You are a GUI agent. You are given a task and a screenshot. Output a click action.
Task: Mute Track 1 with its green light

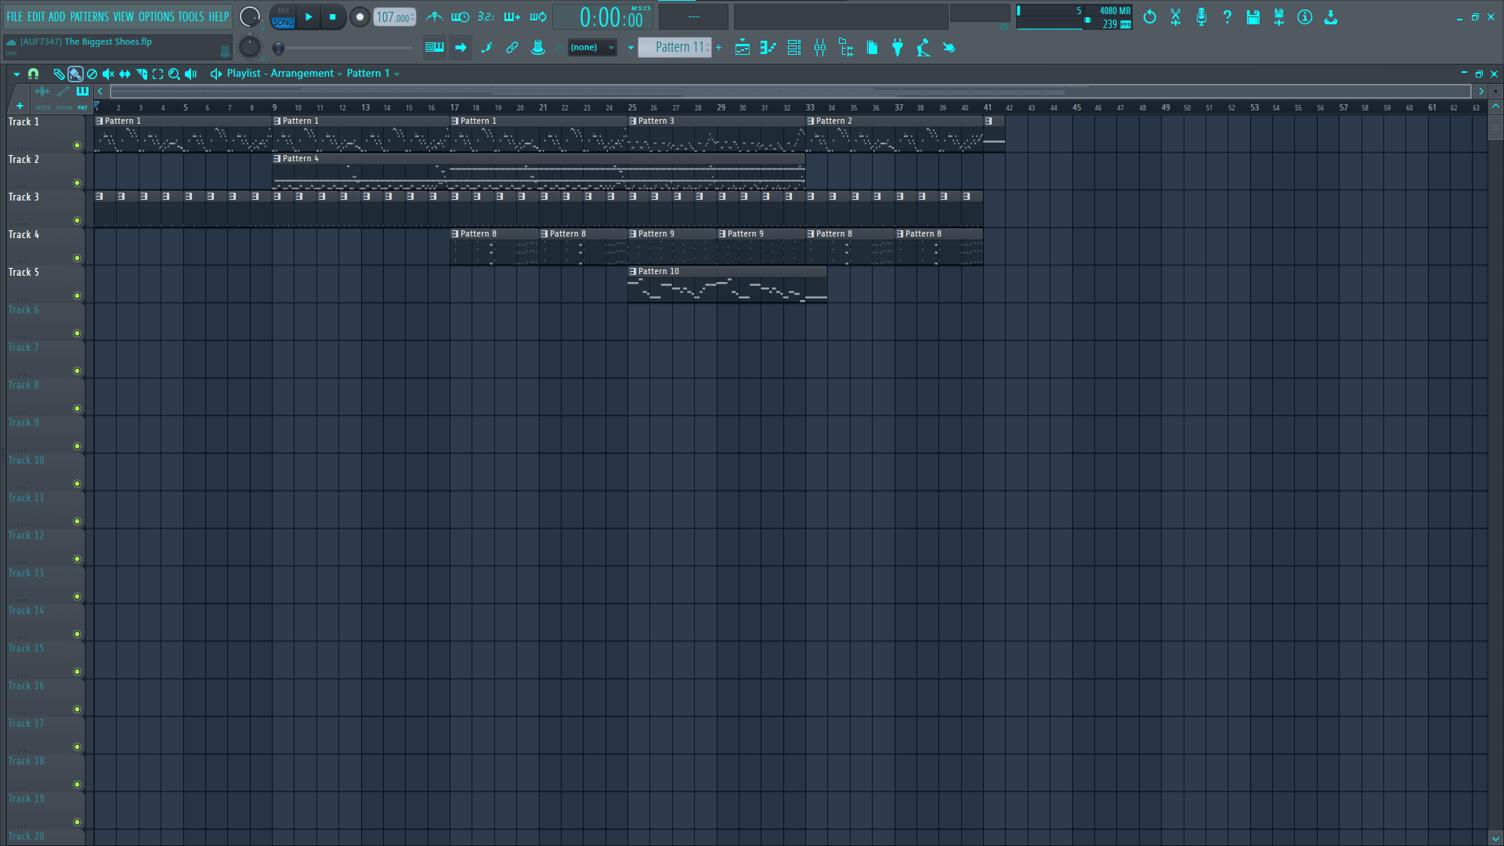[77, 145]
